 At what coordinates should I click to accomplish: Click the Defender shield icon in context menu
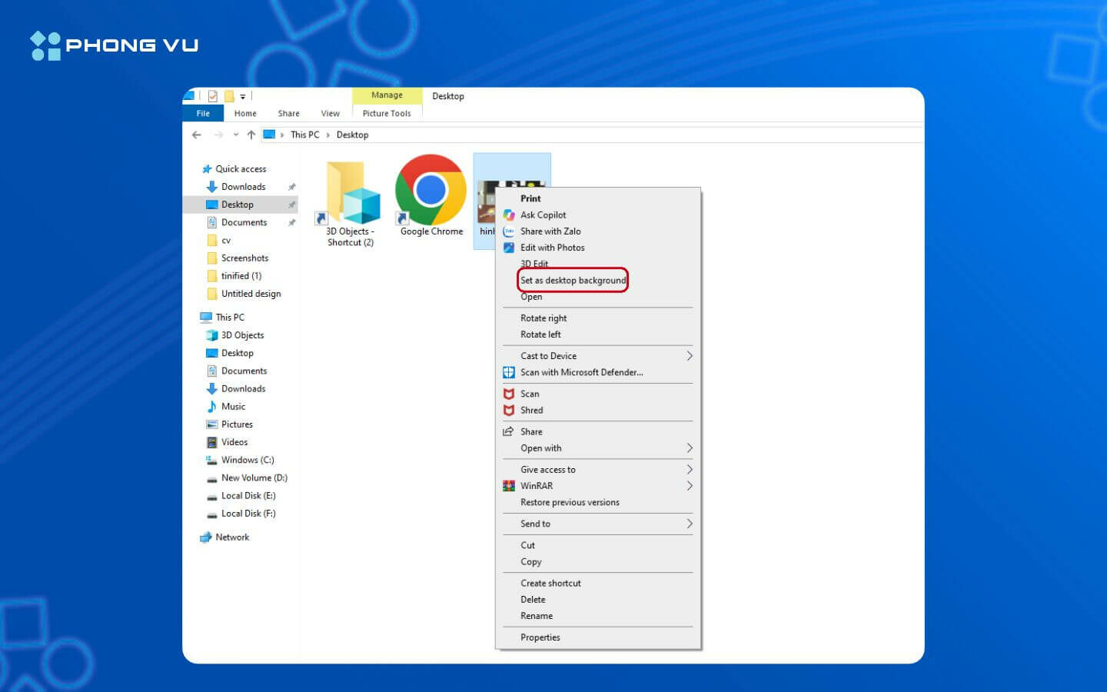point(509,372)
